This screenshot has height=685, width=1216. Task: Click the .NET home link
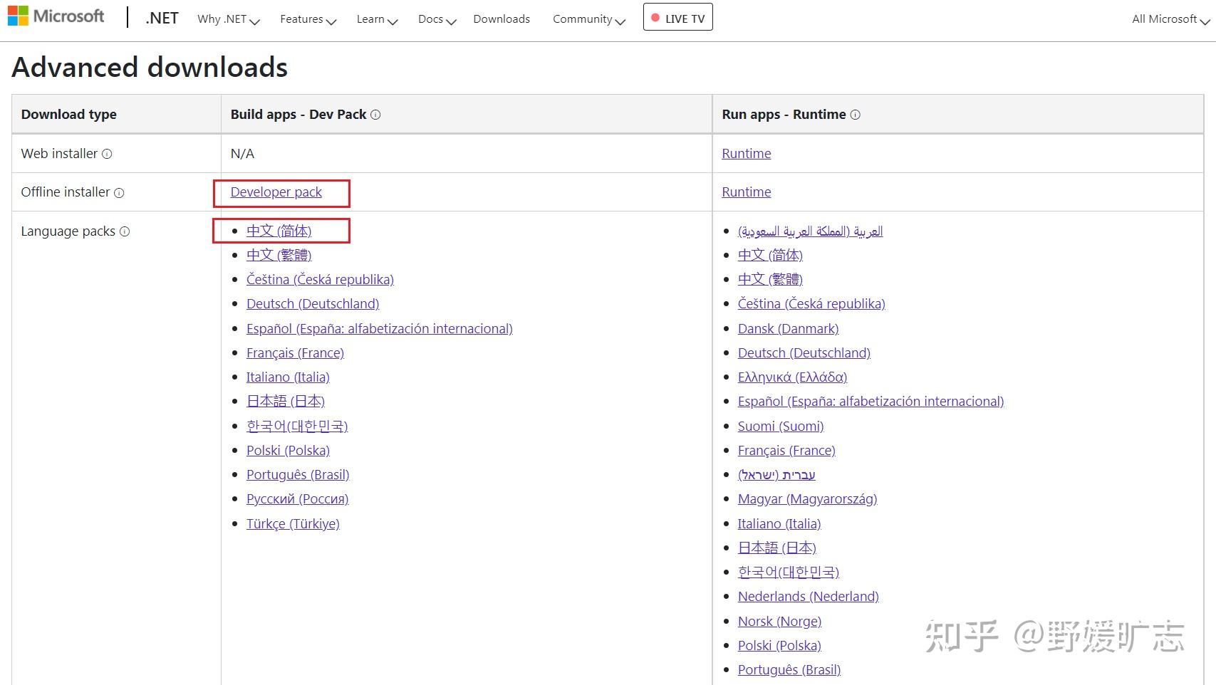click(x=162, y=19)
